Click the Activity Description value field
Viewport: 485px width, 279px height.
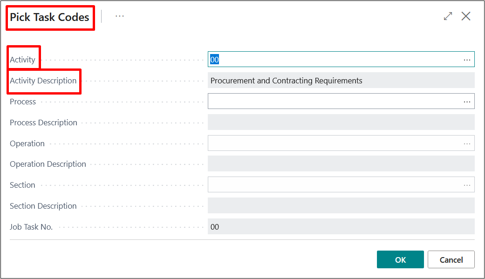coord(341,81)
